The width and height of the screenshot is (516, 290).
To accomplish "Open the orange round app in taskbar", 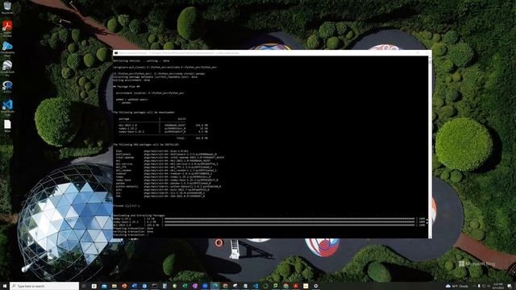I will tap(124, 286).
